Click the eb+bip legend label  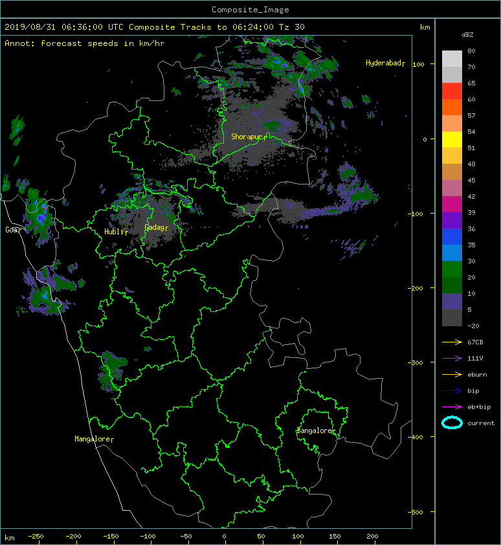click(479, 407)
